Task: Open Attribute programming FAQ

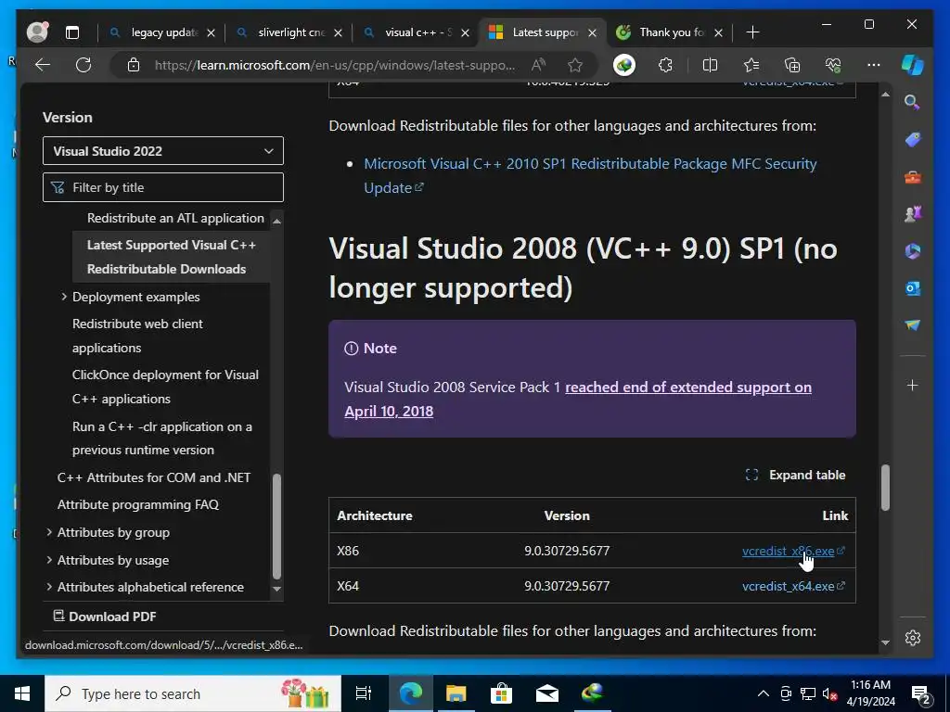Action: click(138, 504)
